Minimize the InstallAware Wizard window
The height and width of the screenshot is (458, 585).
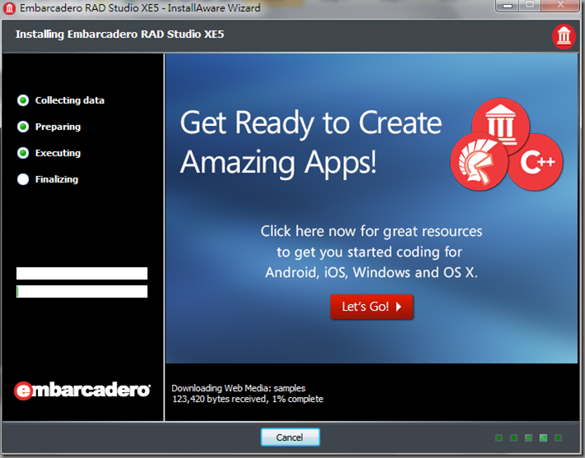pos(508,5)
